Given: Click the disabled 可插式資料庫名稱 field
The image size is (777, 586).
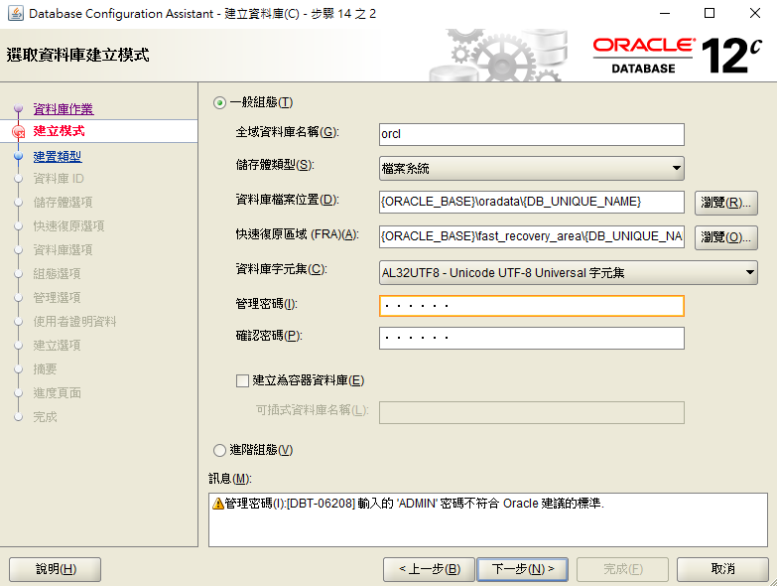Looking at the screenshot, I should coord(531,412).
